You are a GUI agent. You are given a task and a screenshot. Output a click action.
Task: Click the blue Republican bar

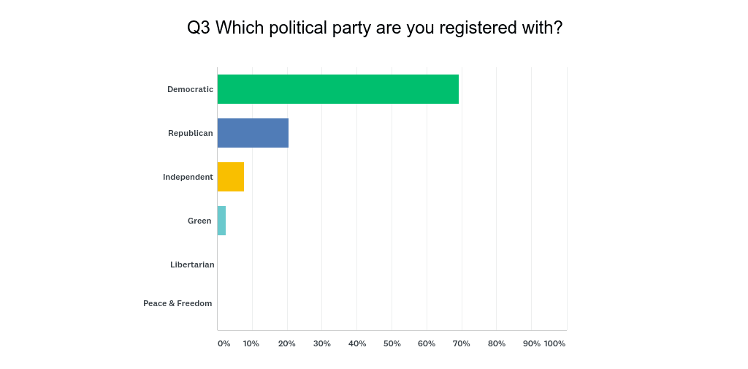coord(253,133)
